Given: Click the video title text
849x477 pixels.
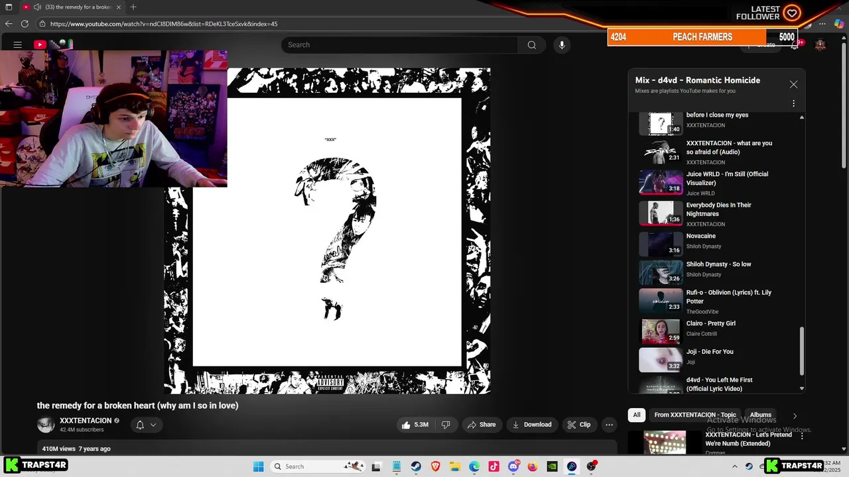Looking at the screenshot, I should point(137,405).
